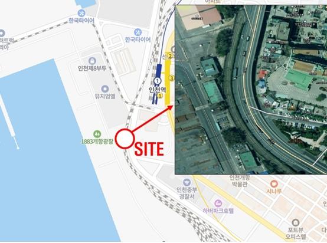Open the aerial satellite photo inset
The width and height of the screenshot is (327, 243).
(251, 90)
